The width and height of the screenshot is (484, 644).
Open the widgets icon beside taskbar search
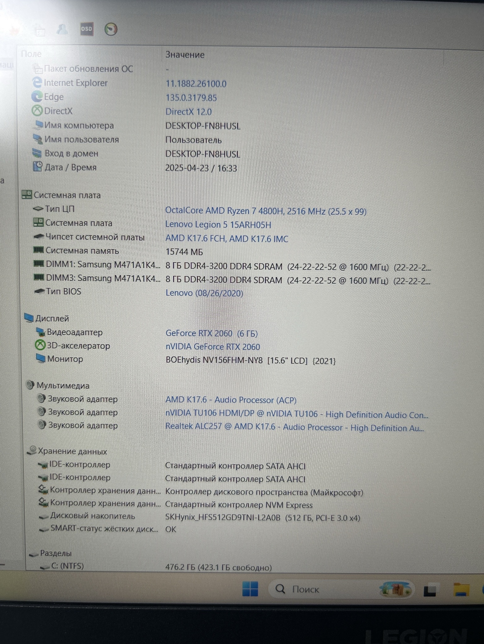(396, 589)
